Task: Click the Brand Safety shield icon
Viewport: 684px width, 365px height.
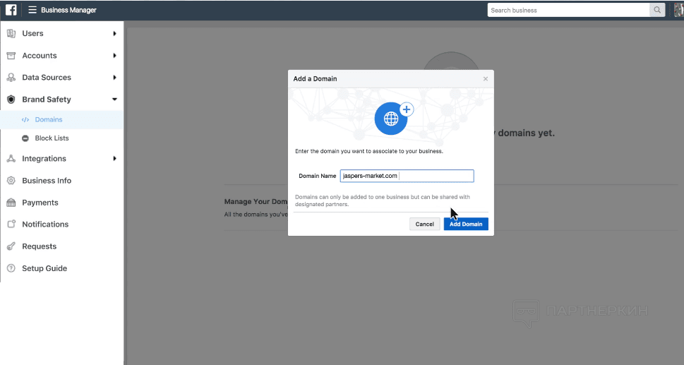Action: pos(11,100)
